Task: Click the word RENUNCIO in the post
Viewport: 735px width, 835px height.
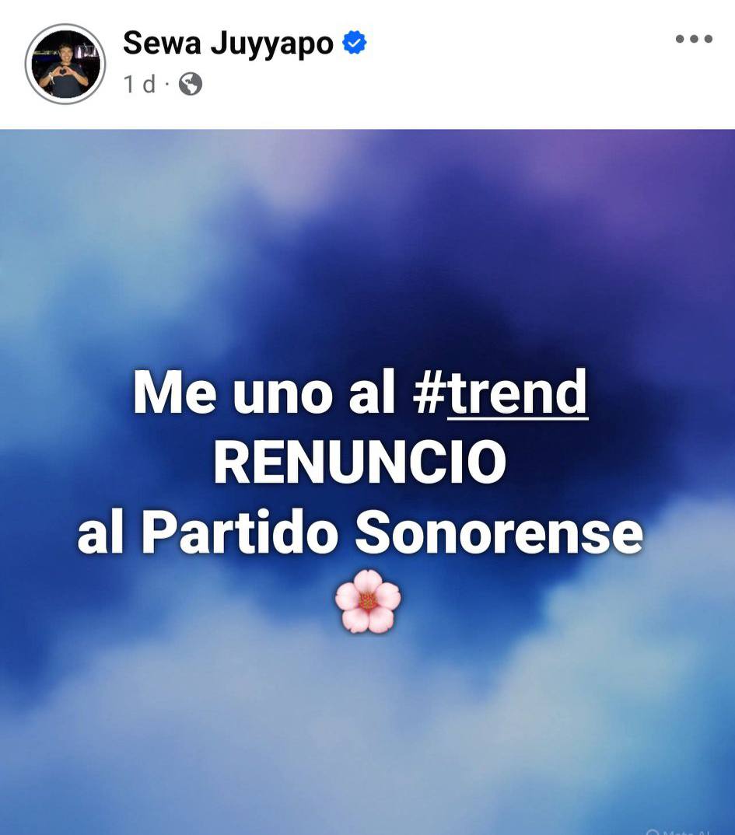Action: (360, 462)
